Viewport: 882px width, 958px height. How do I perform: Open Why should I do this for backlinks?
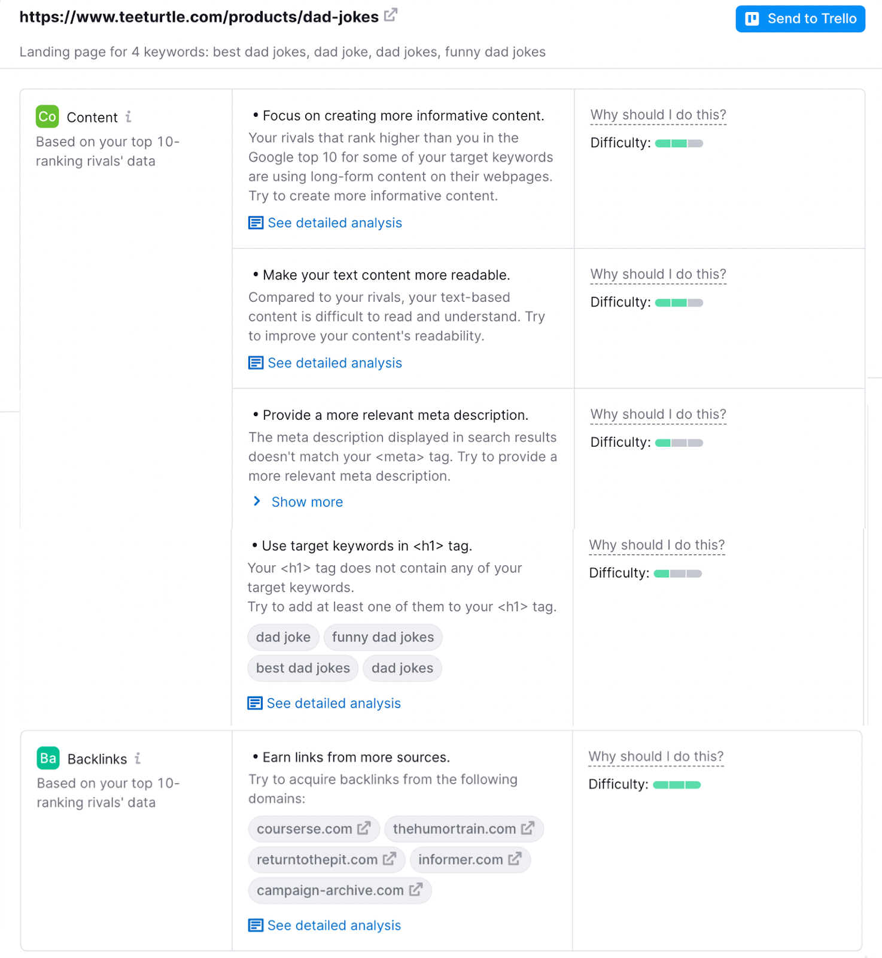pos(656,757)
